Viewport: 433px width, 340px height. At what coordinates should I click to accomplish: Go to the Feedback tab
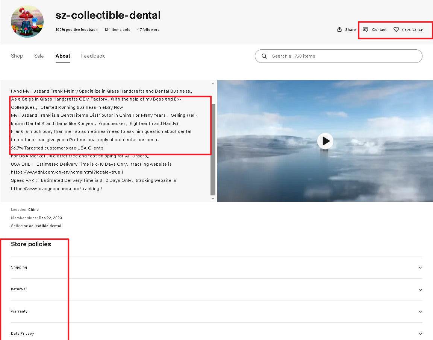coord(93,56)
